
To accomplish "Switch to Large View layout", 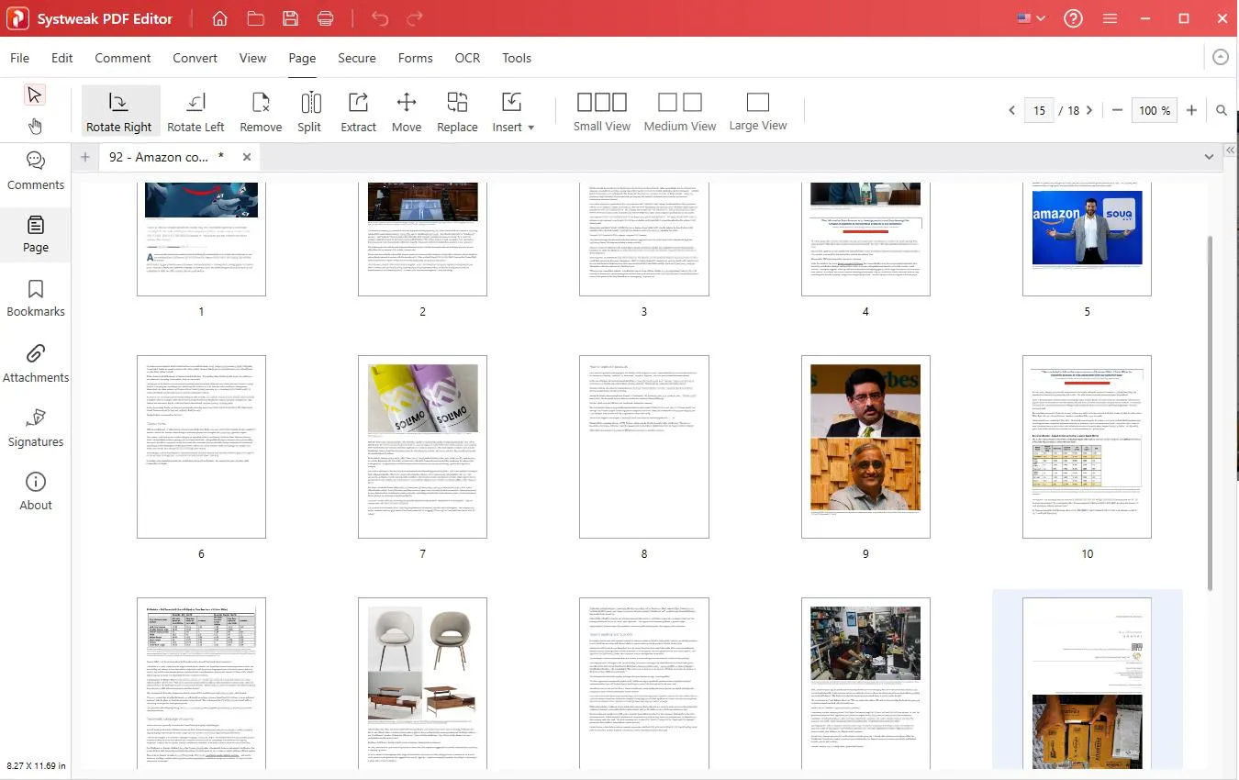I will pos(757,112).
